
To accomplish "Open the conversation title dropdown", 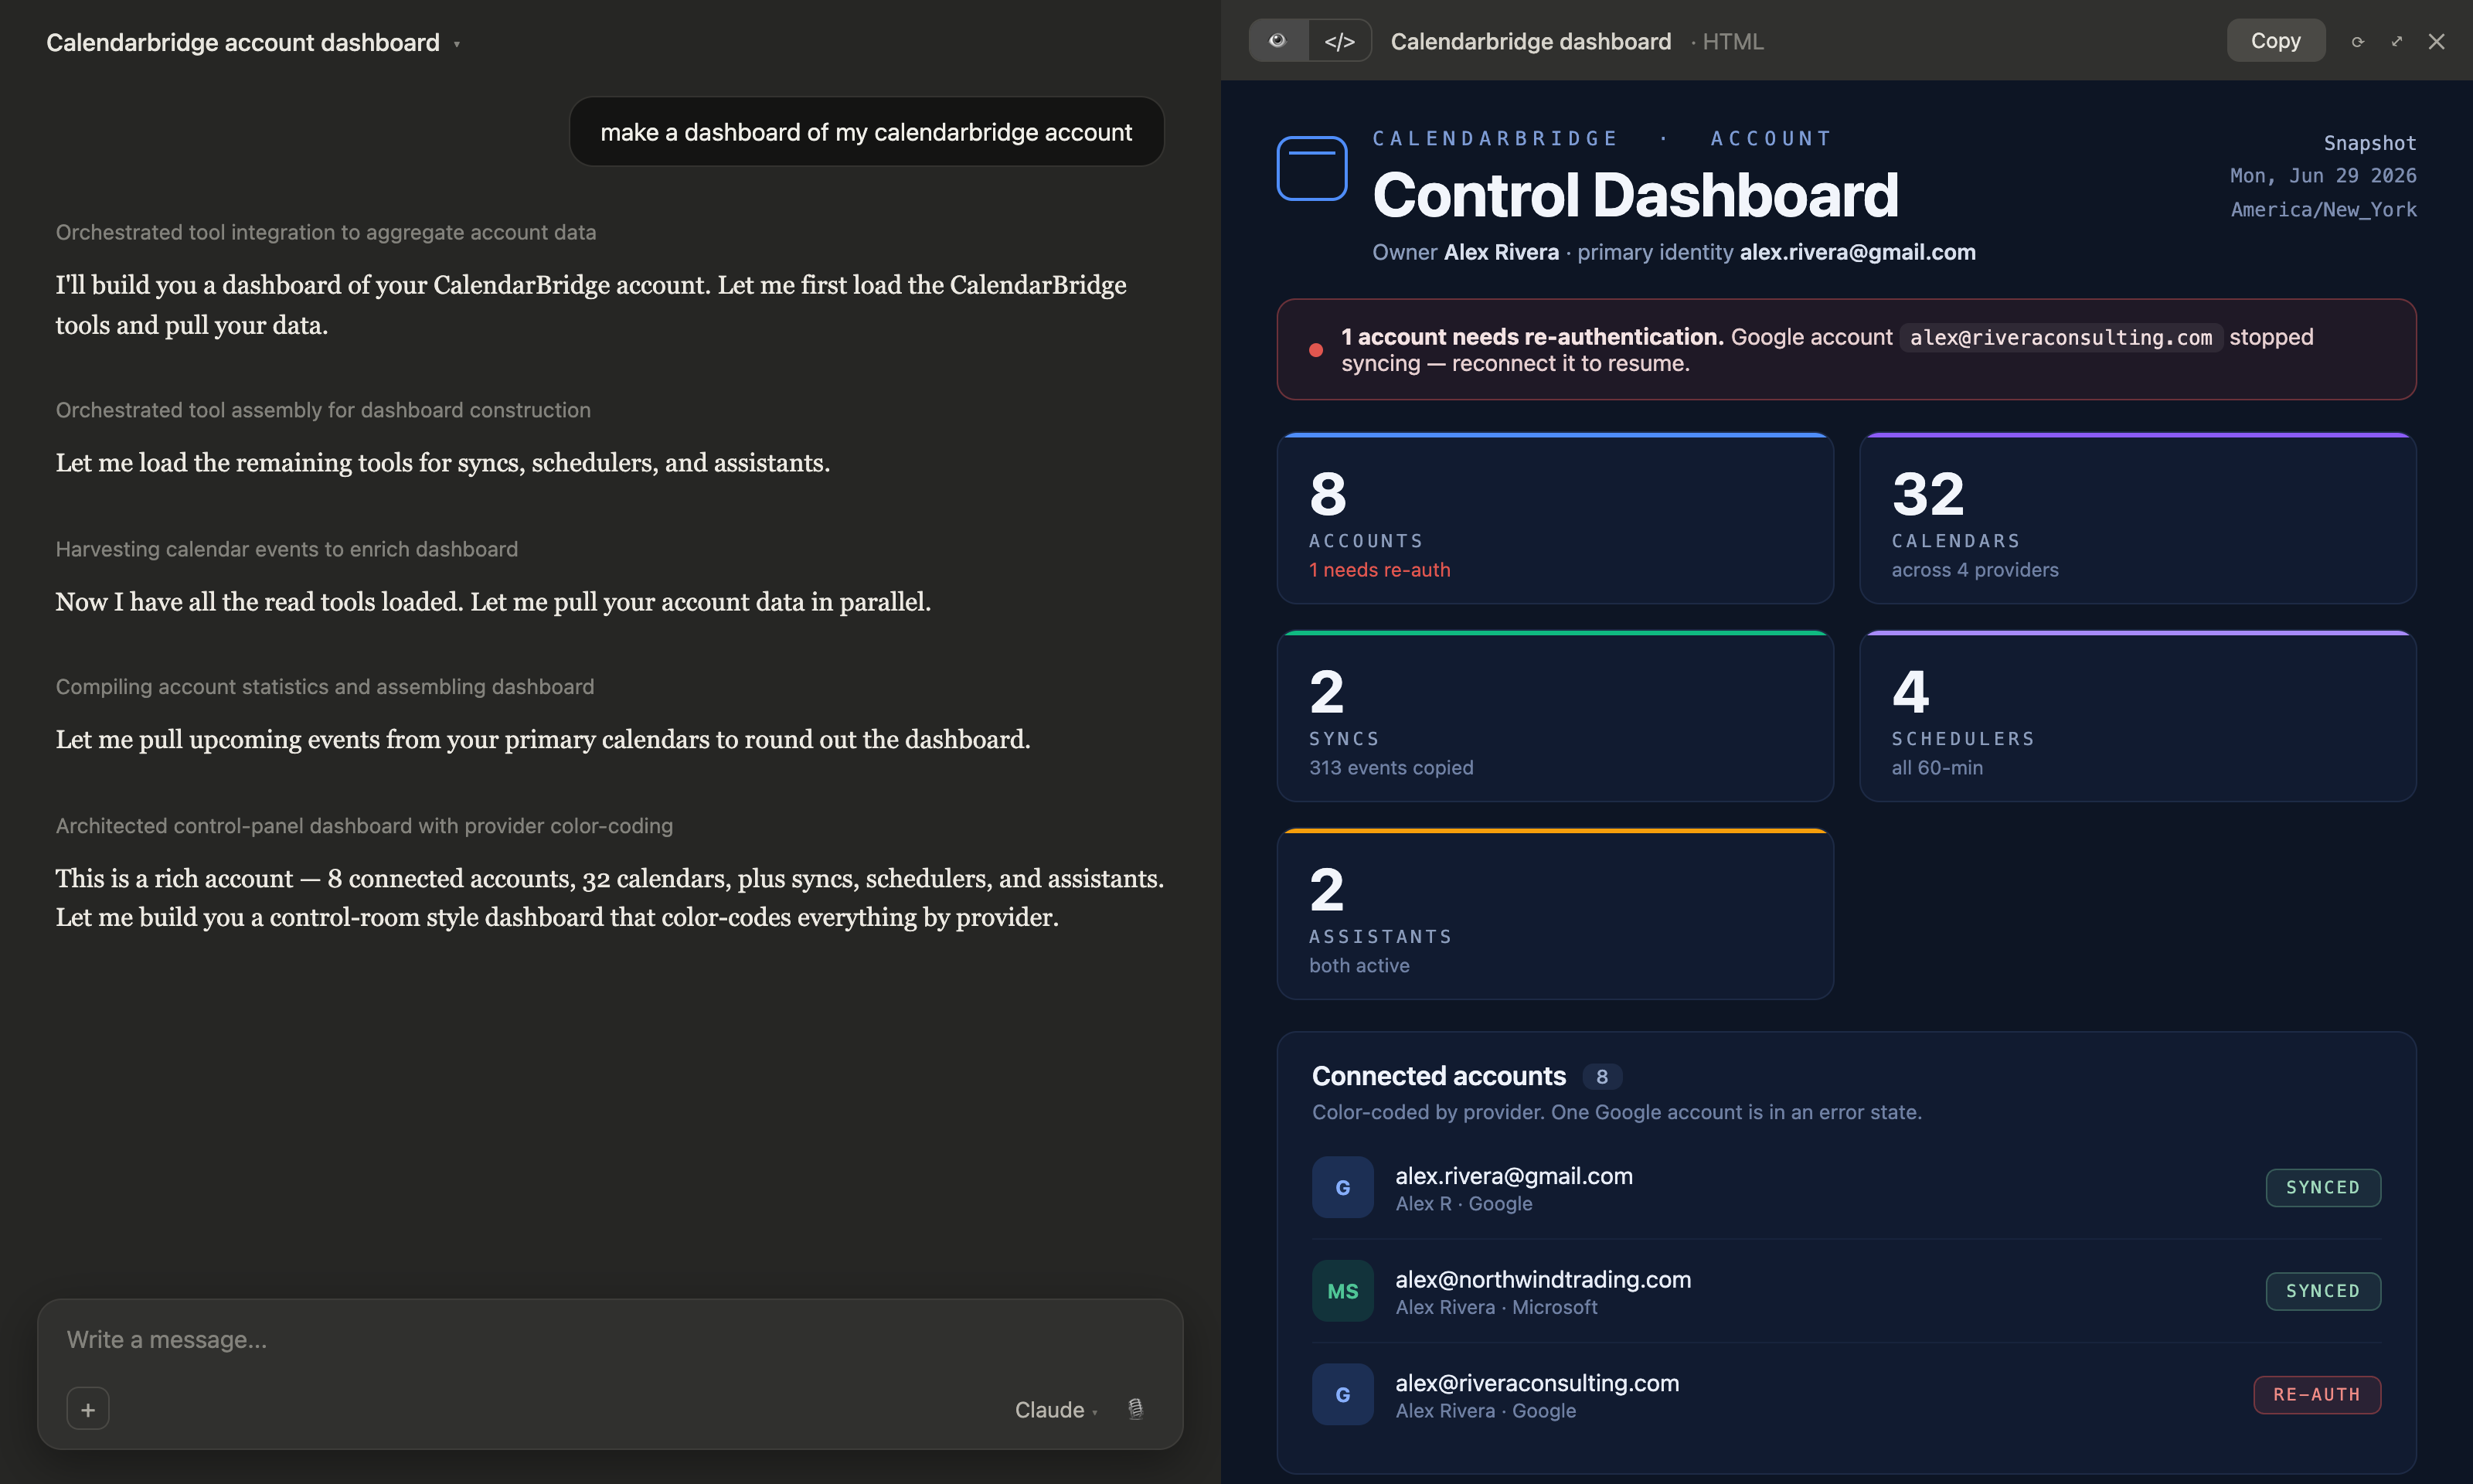I will click(457, 44).
